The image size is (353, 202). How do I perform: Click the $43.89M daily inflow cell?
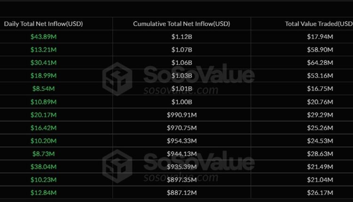[x=43, y=36]
